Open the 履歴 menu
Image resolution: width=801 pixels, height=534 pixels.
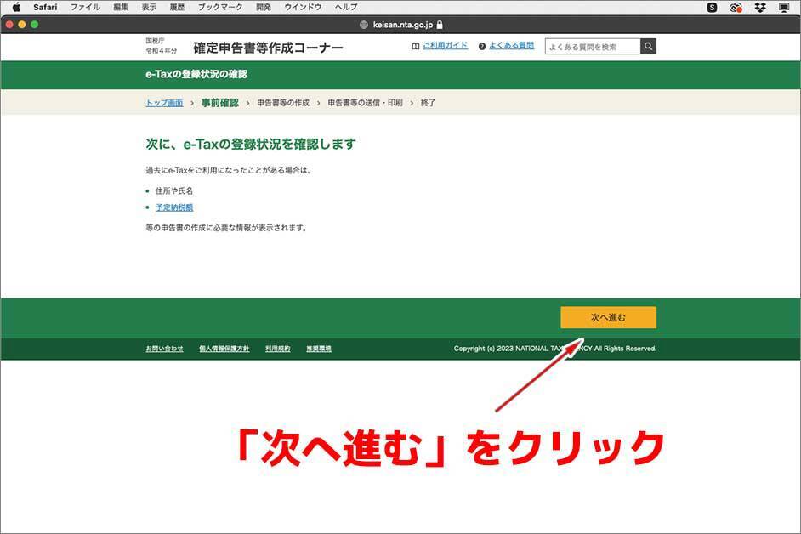pos(176,7)
